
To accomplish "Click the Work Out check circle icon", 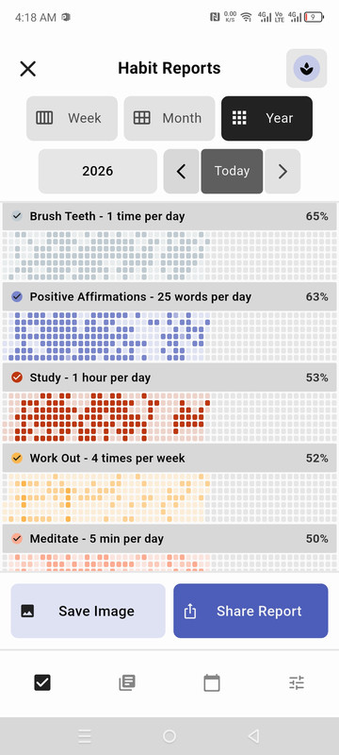I will click(17, 458).
